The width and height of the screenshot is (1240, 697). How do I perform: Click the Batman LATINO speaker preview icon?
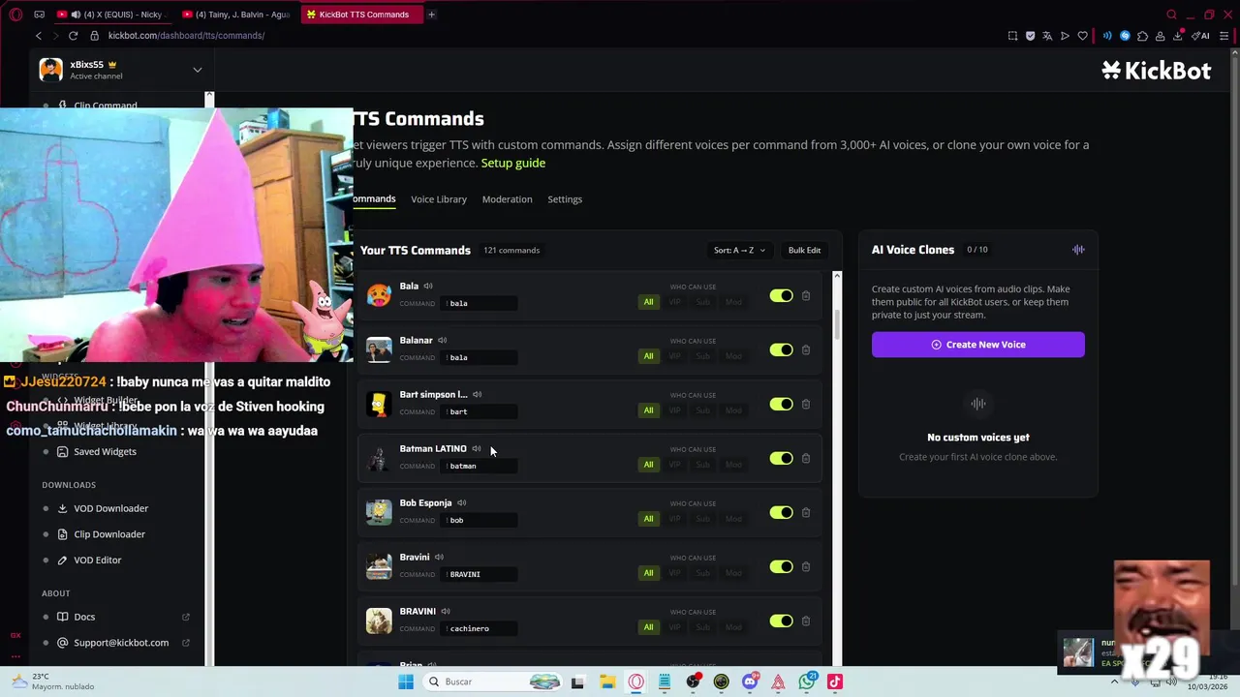(x=476, y=448)
